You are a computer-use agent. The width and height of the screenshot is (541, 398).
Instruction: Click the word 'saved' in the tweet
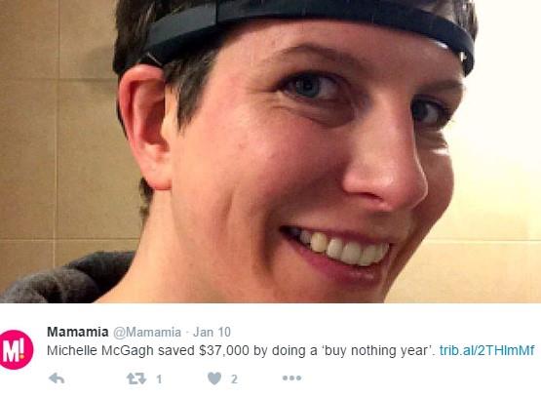tap(176, 351)
